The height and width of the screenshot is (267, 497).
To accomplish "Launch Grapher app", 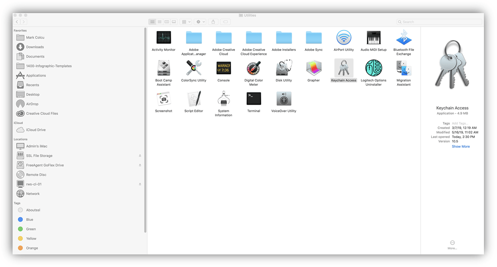I will click(x=313, y=68).
